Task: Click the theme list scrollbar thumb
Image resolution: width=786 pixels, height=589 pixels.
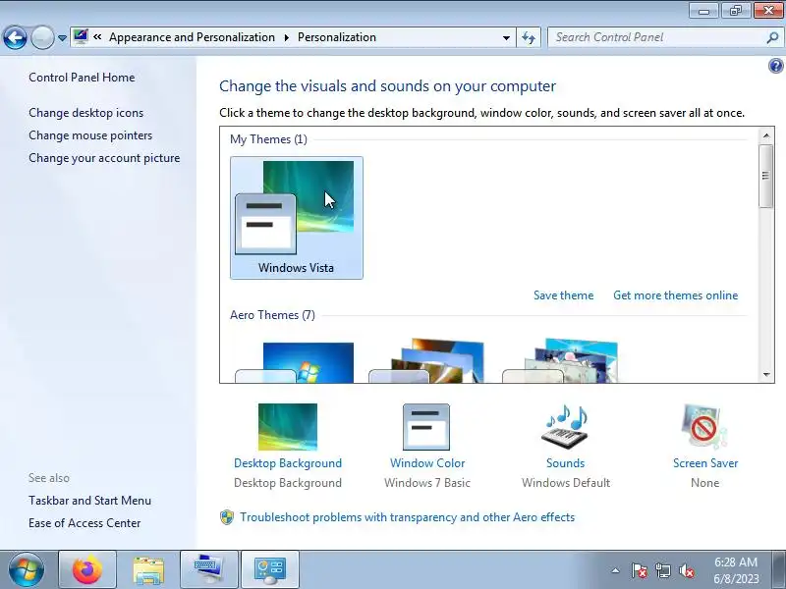Action: pos(766,176)
